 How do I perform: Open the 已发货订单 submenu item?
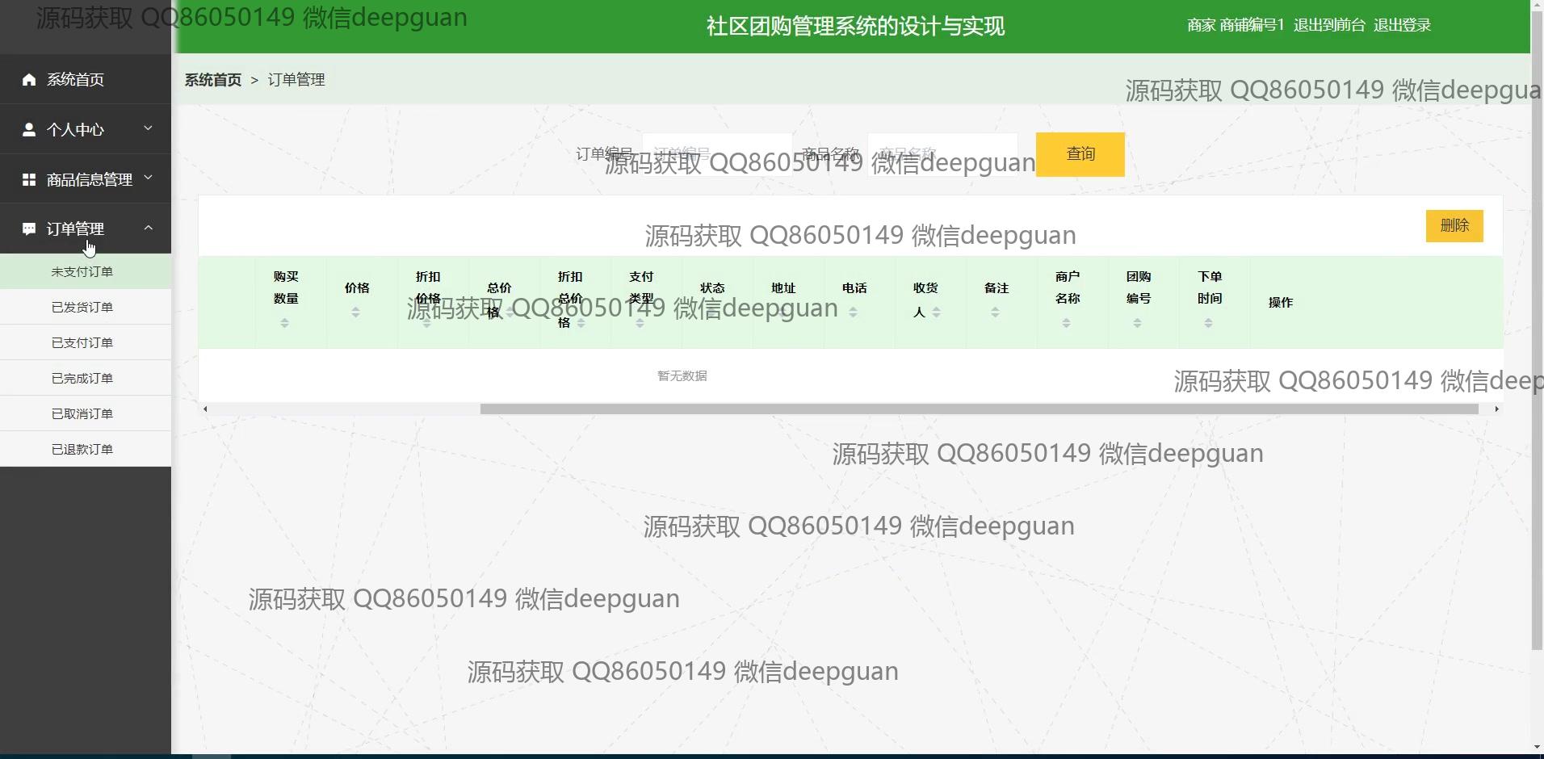[x=82, y=307]
